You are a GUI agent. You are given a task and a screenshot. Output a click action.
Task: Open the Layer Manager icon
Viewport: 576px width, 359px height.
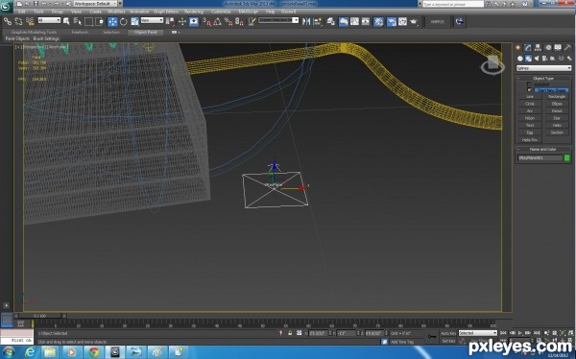[331, 22]
